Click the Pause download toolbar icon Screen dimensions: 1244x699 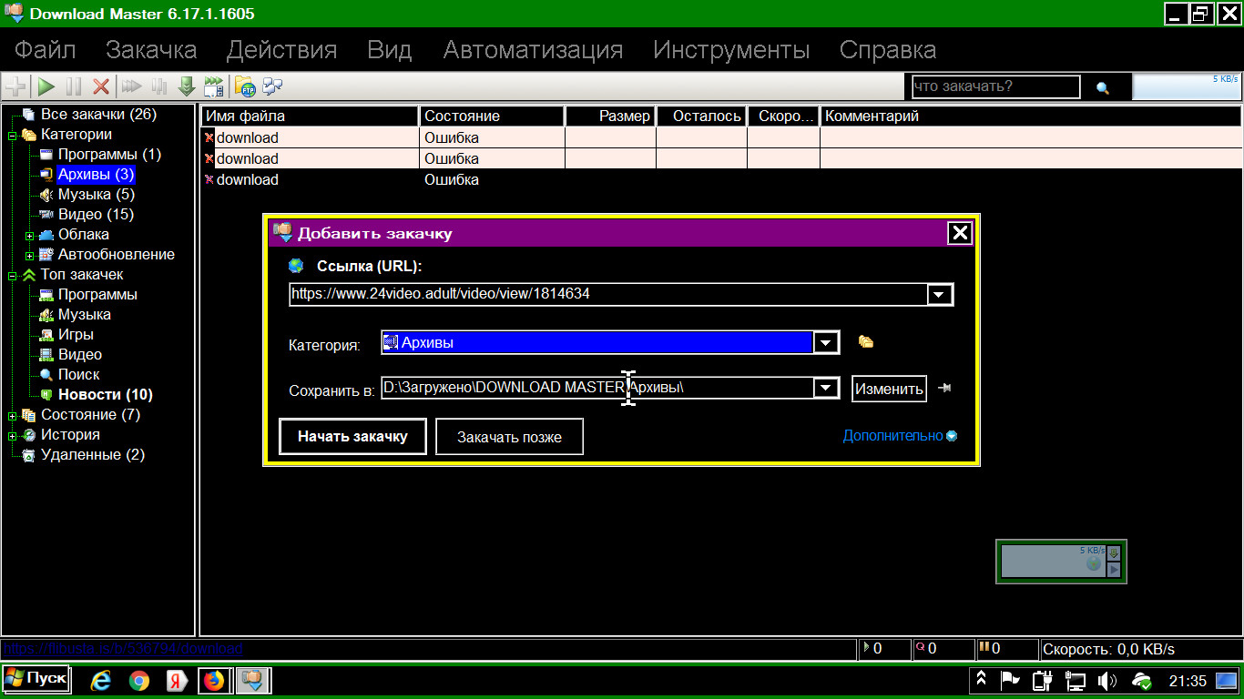74,86
